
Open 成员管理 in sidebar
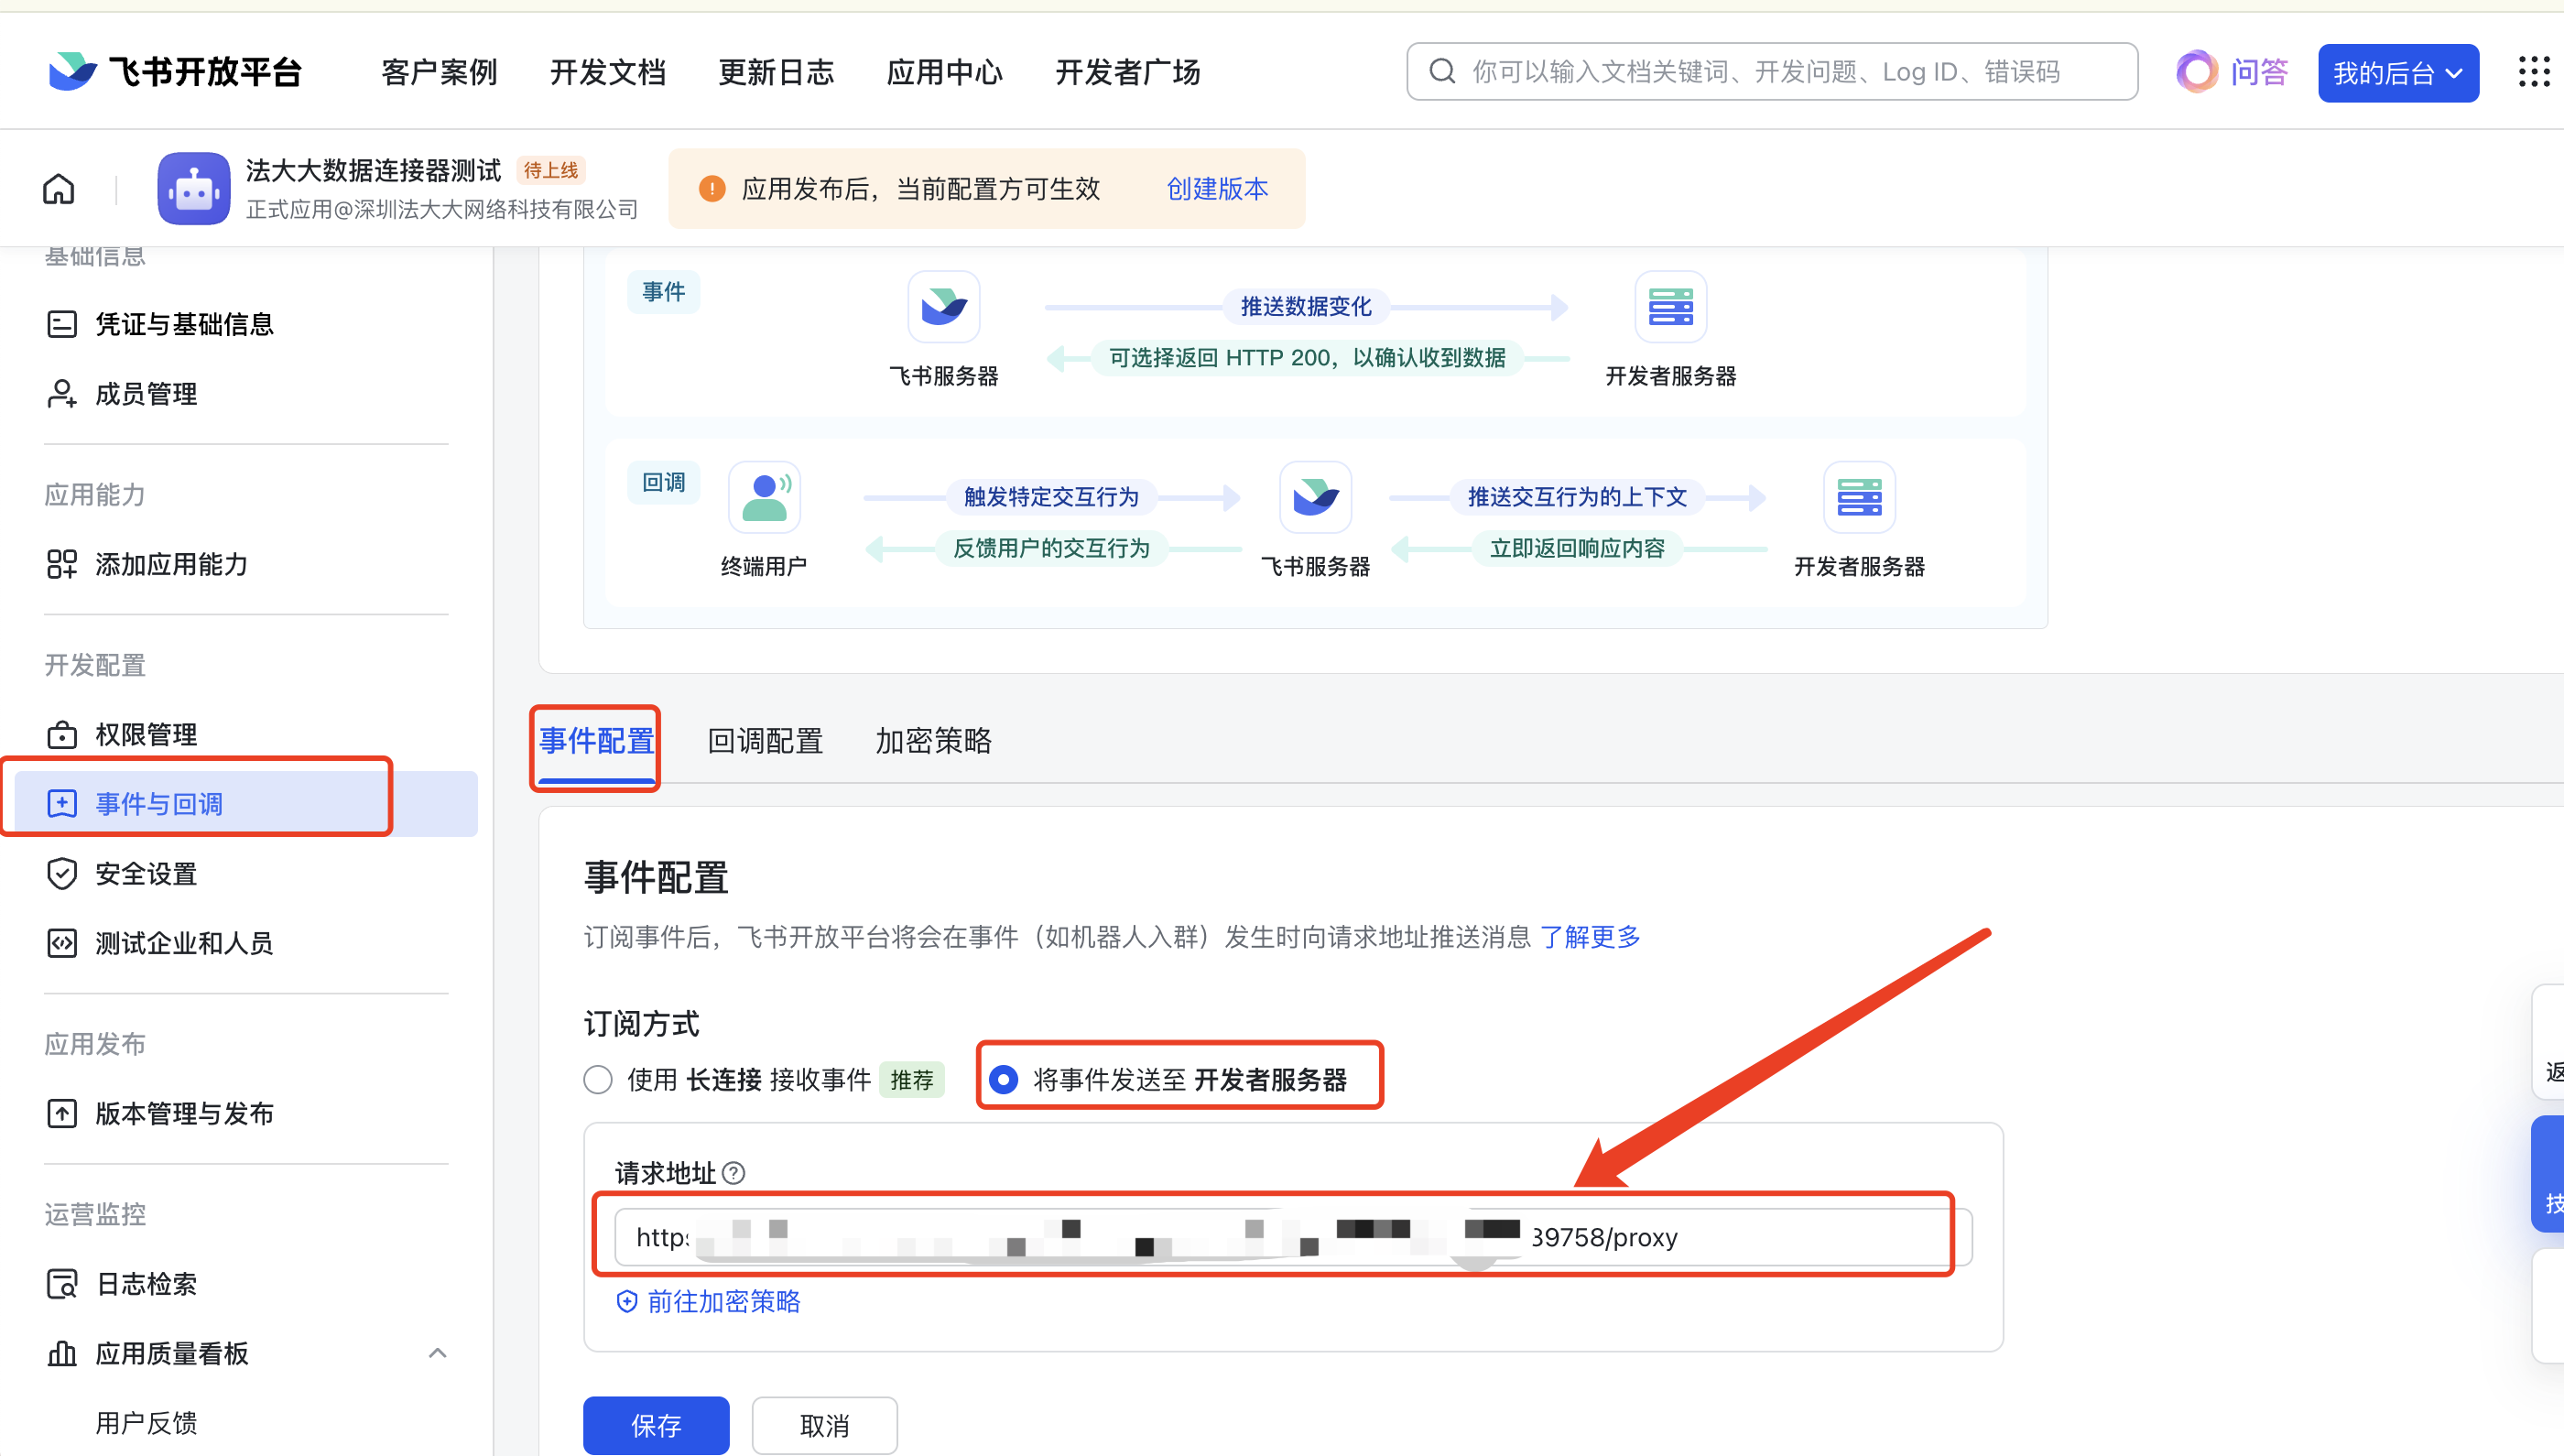point(146,394)
